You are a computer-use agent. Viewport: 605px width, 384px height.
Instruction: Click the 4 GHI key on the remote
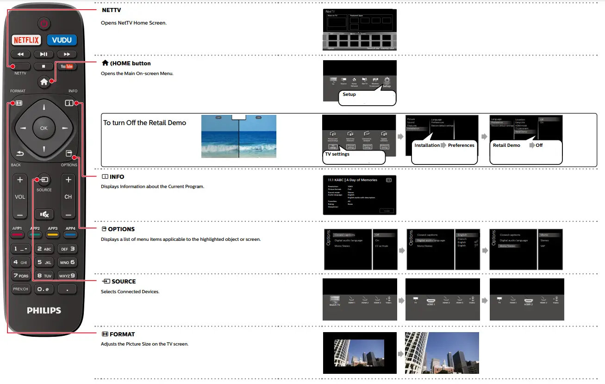(20, 263)
